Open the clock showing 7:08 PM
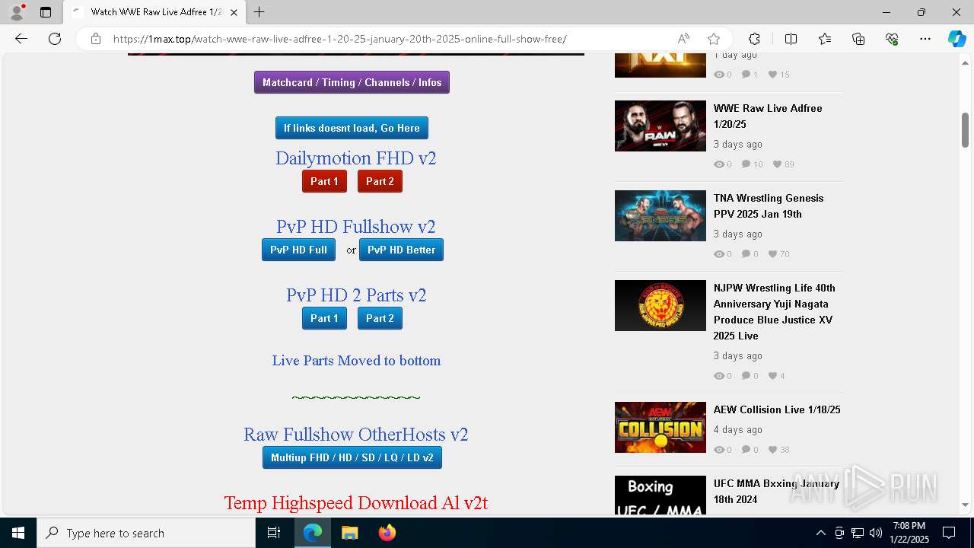This screenshot has height=548, width=974. pyautogui.click(x=910, y=533)
